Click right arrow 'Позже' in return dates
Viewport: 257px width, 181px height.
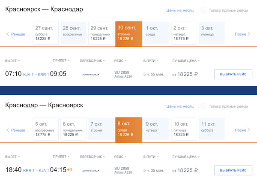coord(242,130)
